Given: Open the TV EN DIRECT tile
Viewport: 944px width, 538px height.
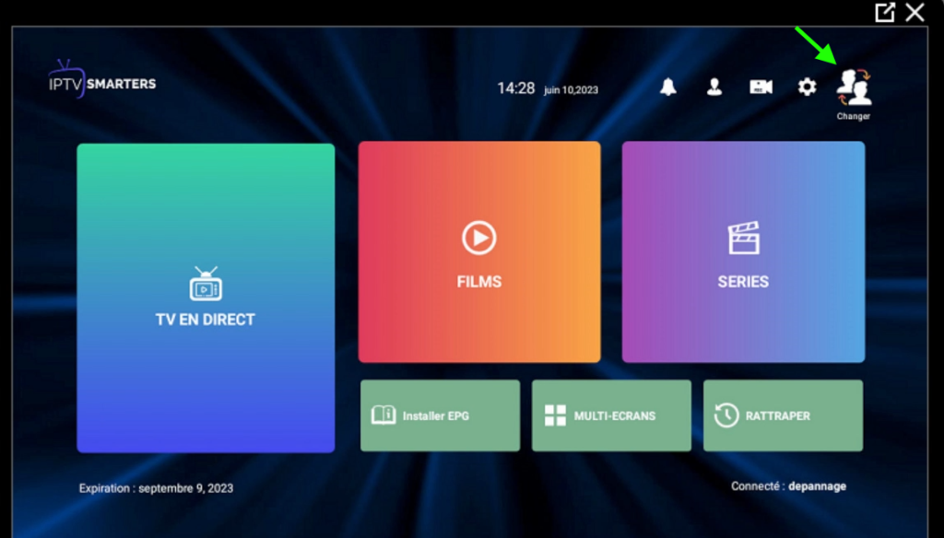Looking at the screenshot, I should tap(206, 298).
